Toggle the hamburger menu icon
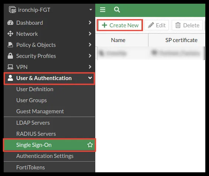 click(x=103, y=10)
